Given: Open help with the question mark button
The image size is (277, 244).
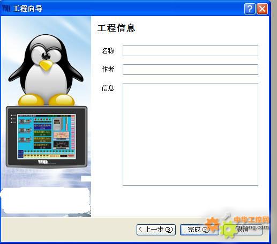Looking at the screenshot, I should coord(250,9).
